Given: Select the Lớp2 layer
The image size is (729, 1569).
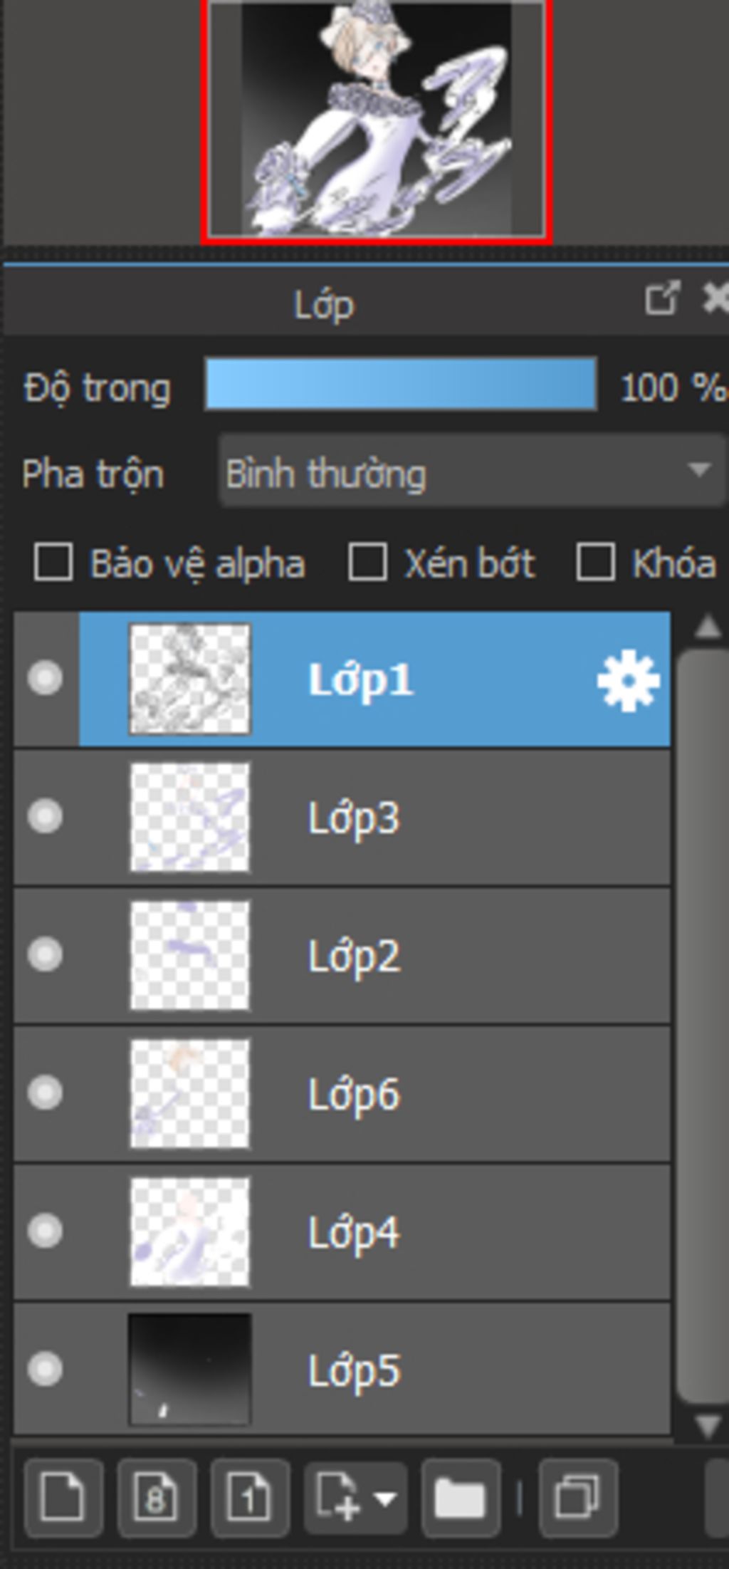Looking at the screenshot, I should 342,956.
